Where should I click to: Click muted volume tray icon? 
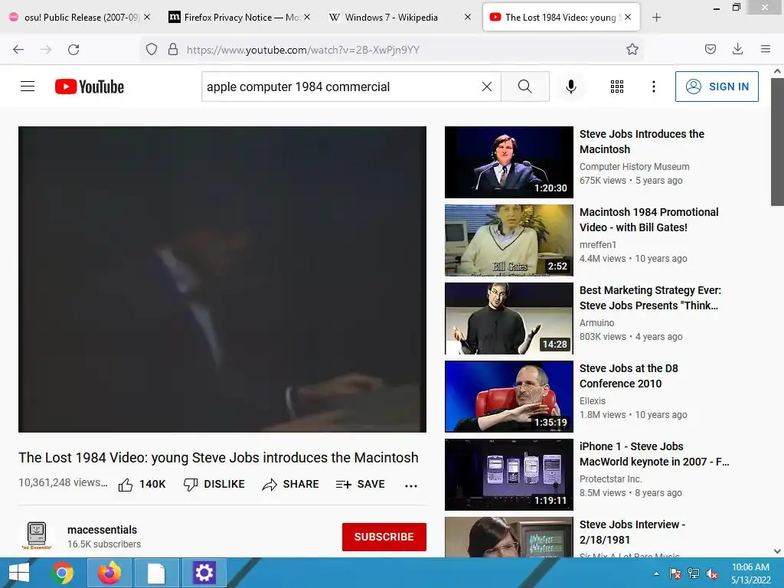(x=712, y=573)
